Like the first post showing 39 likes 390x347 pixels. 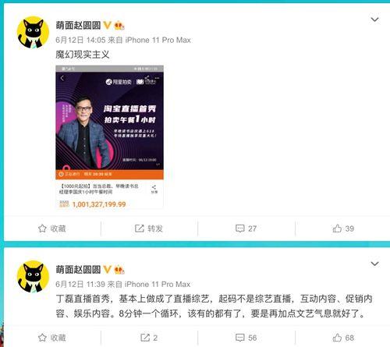pyautogui.click(x=343, y=228)
